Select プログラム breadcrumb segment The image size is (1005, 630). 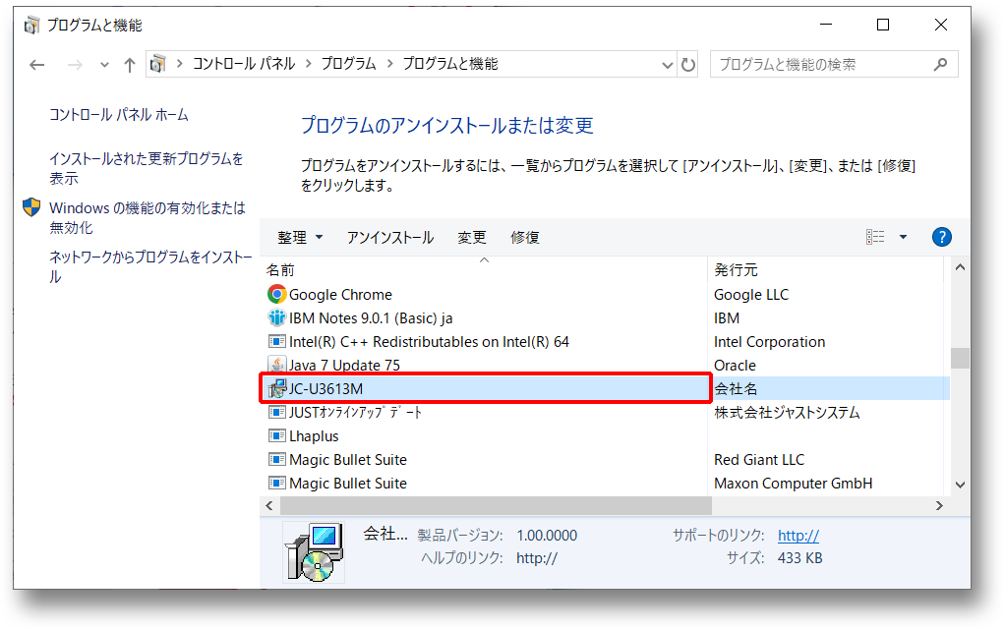click(348, 64)
